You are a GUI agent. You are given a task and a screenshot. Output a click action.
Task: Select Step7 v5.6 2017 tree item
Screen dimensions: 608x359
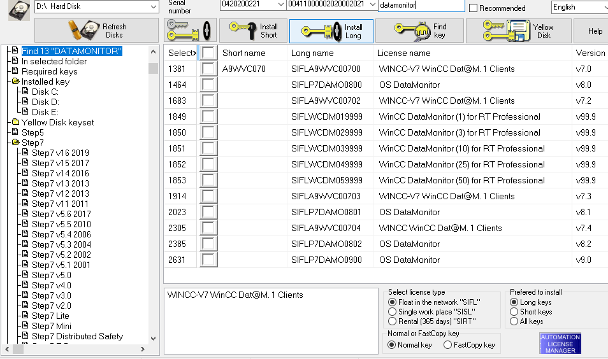(x=61, y=214)
